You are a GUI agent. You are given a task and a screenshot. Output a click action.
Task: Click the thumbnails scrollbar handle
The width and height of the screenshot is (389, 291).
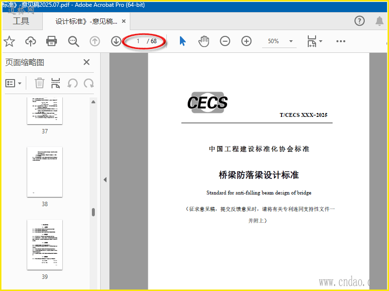[x=93, y=212]
